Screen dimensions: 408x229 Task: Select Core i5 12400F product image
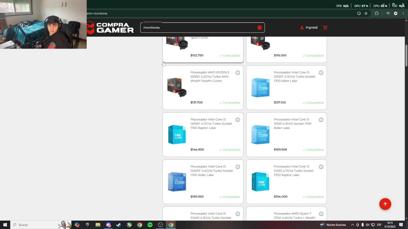(x=177, y=182)
